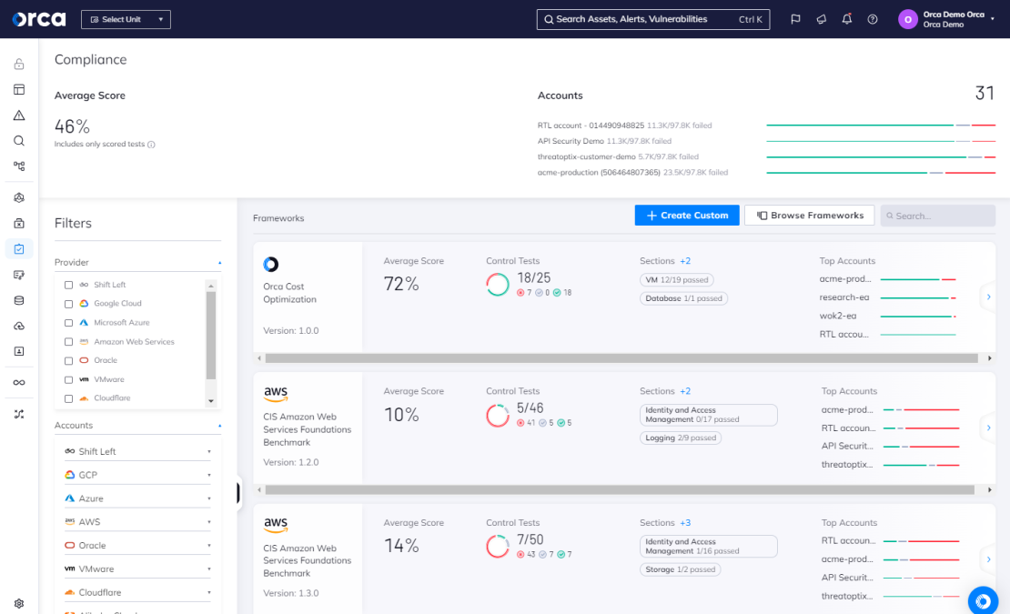Expand the GCP accounts dropdown

[x=137, y=475]
